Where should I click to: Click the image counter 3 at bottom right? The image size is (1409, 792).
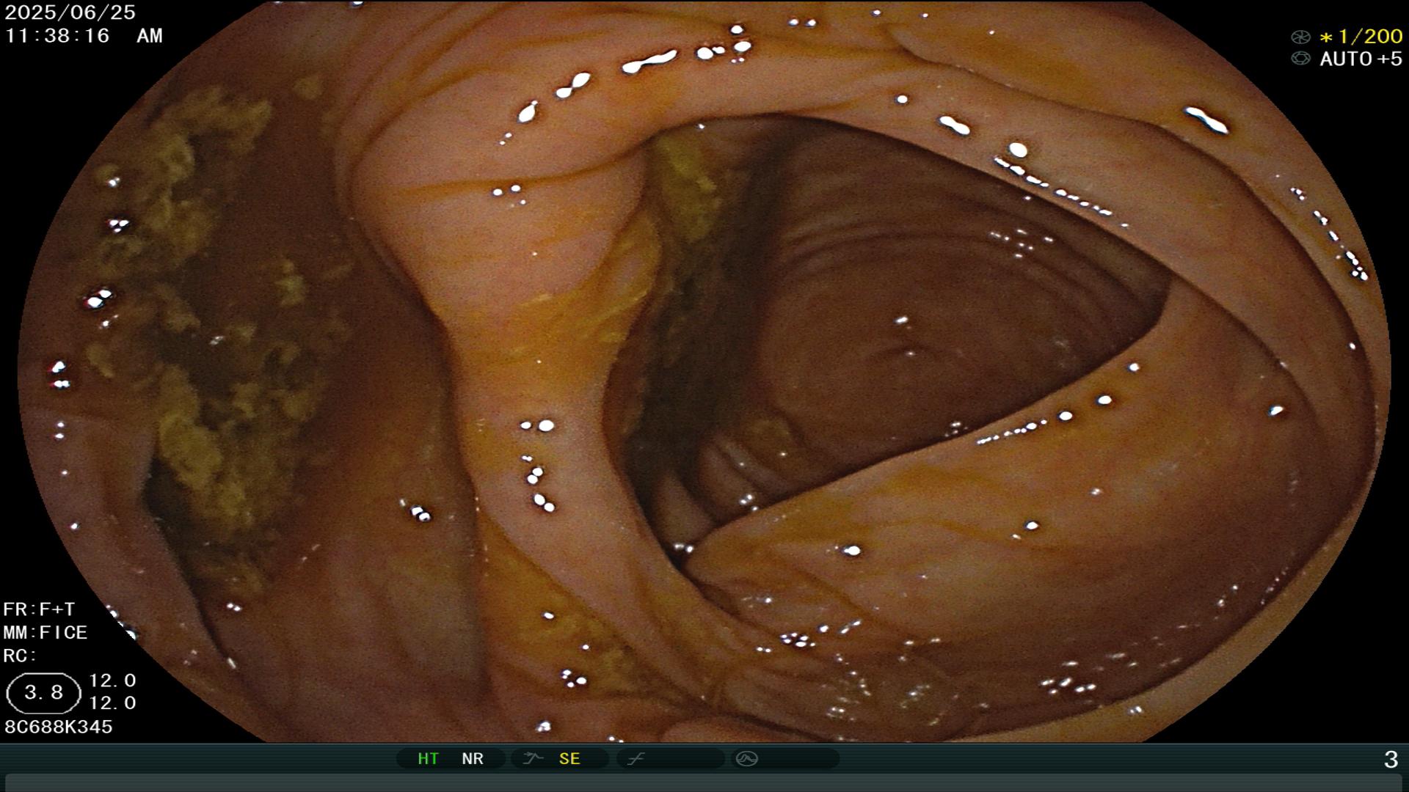point(1391,760)
